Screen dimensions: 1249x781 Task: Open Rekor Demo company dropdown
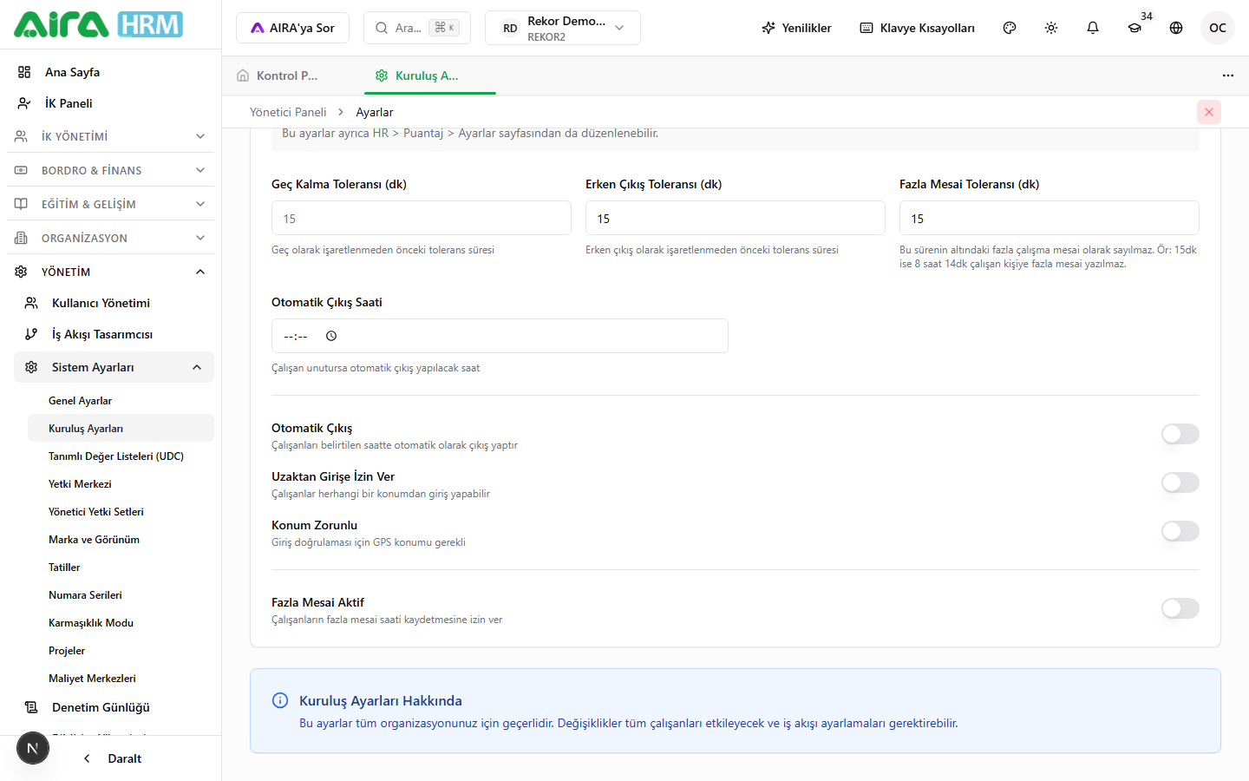[x=563, y=28]
